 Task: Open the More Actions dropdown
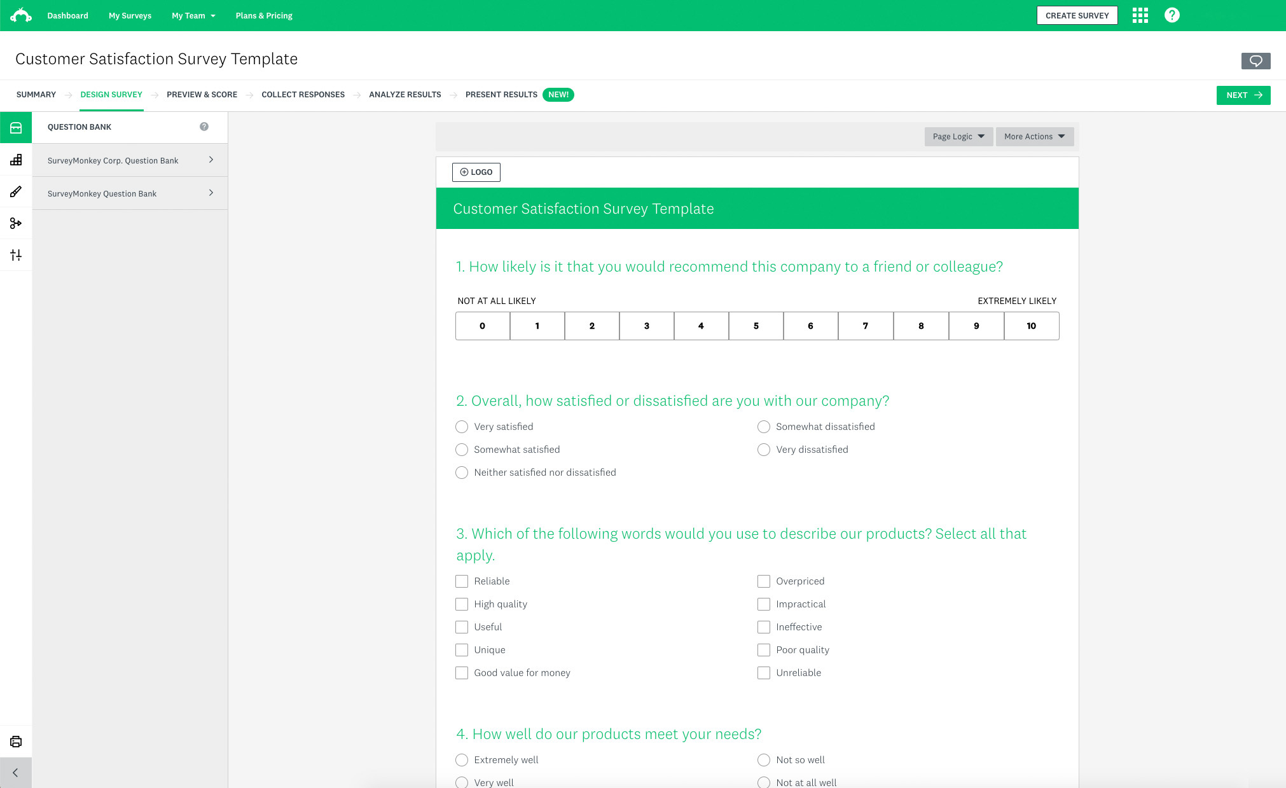click(x=1034, y=137)
